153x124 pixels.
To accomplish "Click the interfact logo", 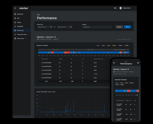I will tap(23, 8).
